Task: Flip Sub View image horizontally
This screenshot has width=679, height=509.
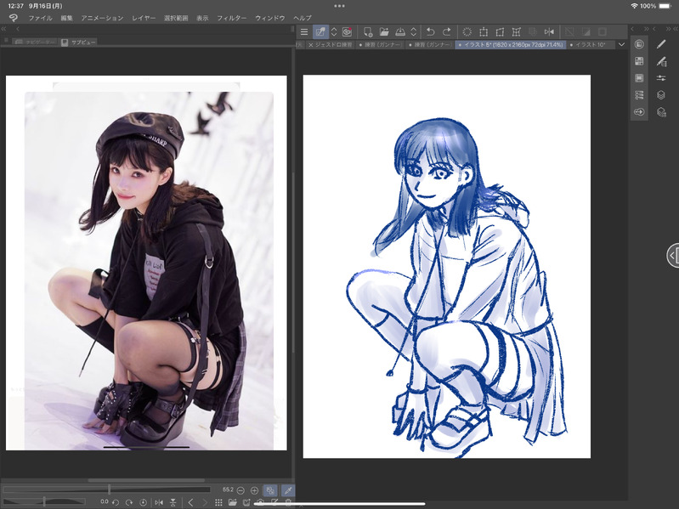Action: (159, 502)
